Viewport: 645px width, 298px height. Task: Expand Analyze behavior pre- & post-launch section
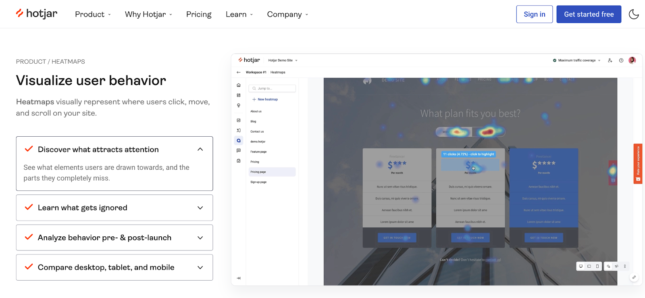pyautogui.click(x=114, y=238)
